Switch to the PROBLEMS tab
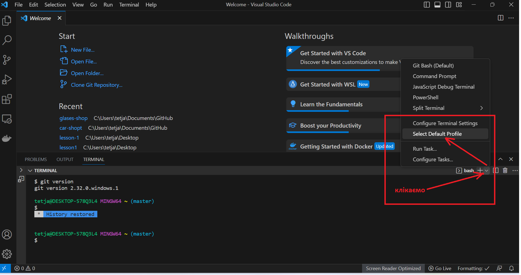The width and height of the screenshot is (521, 275). click(x=36, y=159)
